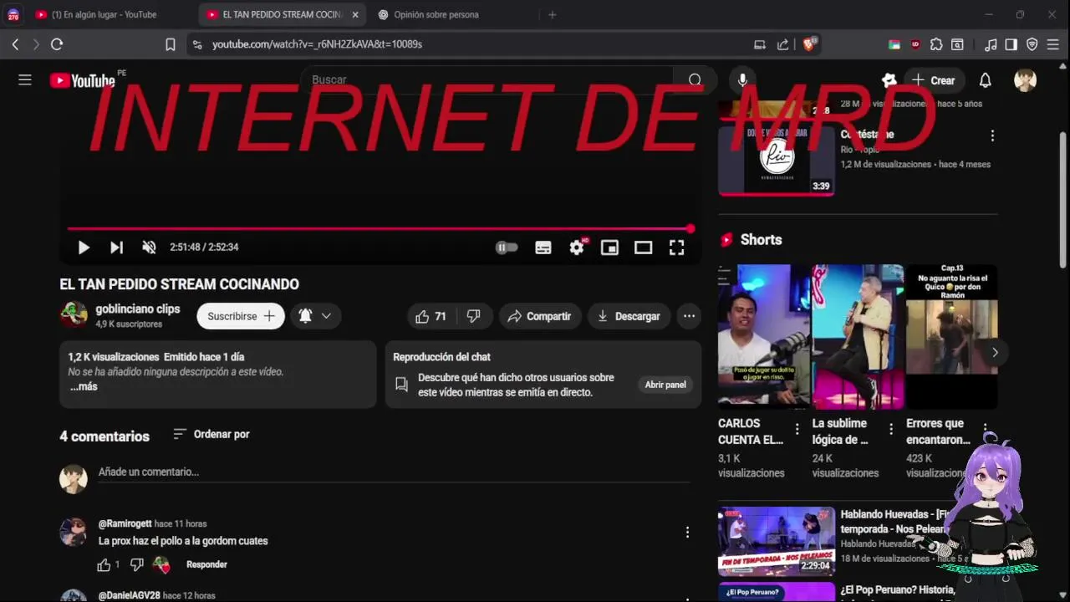Viewport: 1070px width, 602px height.
Task: Open the Brave playlist music icon
Action: click(991, 44)
